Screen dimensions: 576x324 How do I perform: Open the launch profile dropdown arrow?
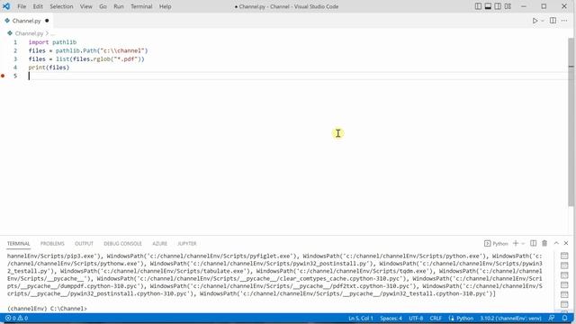coord(523,244)
